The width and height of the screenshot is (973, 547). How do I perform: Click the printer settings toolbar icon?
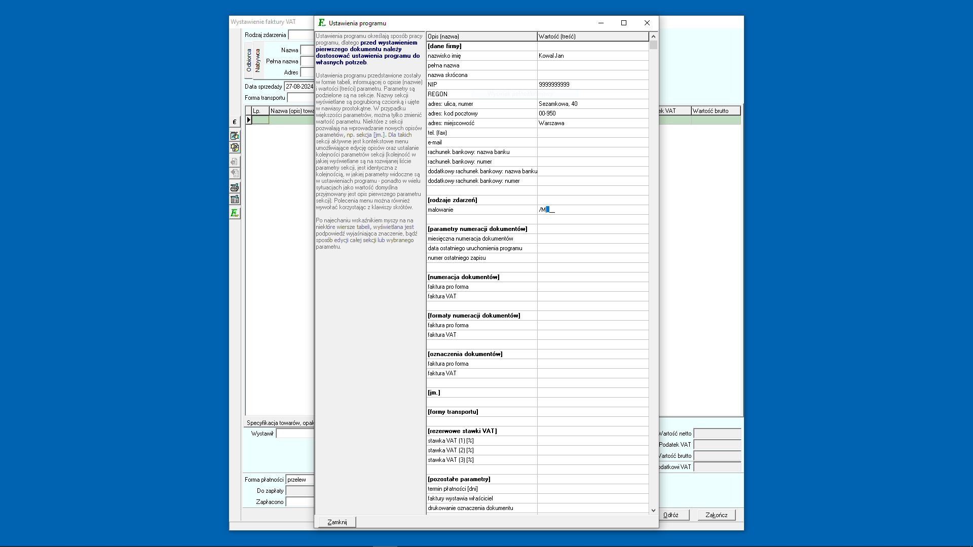[234, 187]
